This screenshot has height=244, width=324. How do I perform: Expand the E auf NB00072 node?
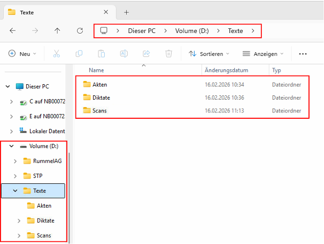pyautogui.click(x=11, y=117)
